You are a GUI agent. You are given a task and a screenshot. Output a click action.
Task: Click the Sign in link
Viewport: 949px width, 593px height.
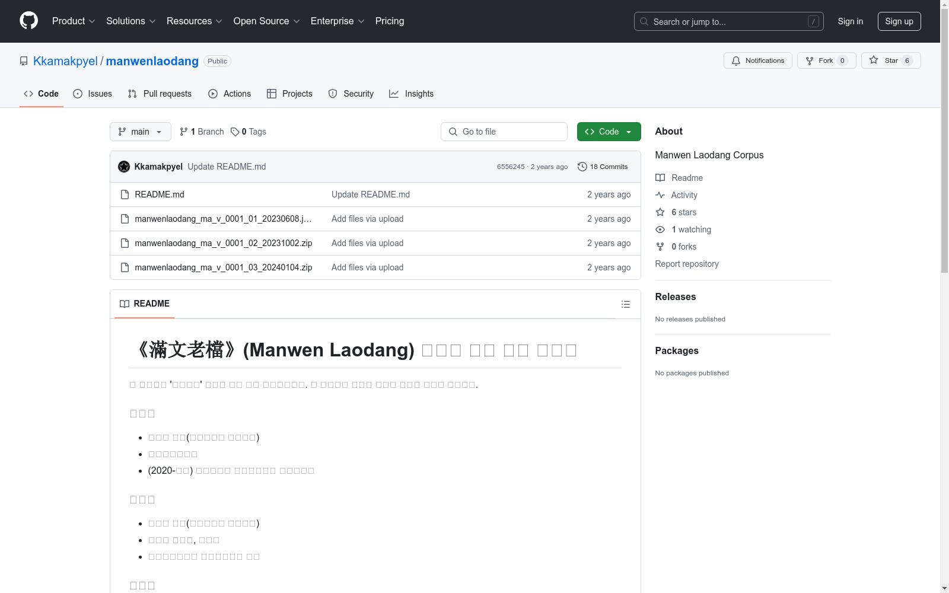[850, 21]
